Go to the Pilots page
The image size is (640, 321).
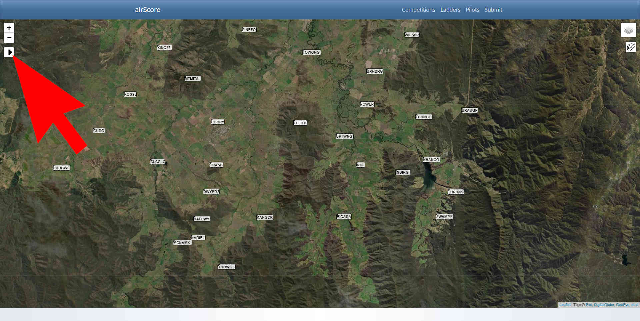pos(472,10)
